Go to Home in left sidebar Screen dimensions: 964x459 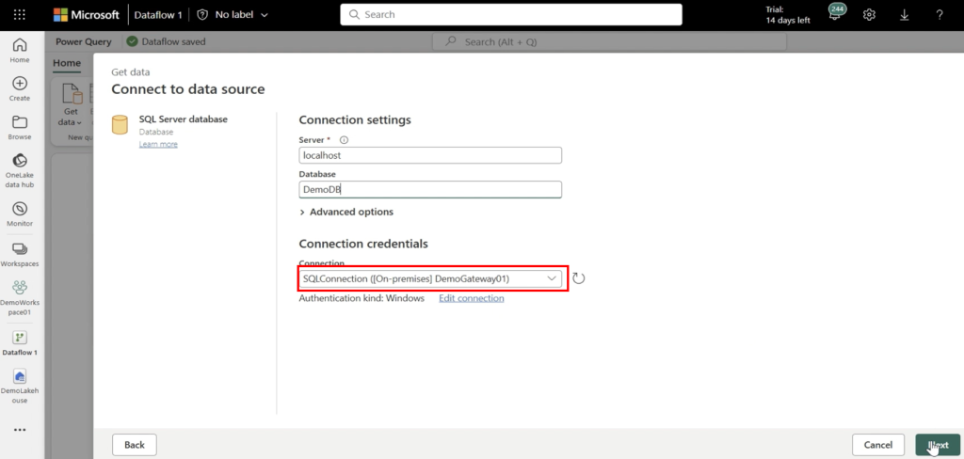coord(20,51)
